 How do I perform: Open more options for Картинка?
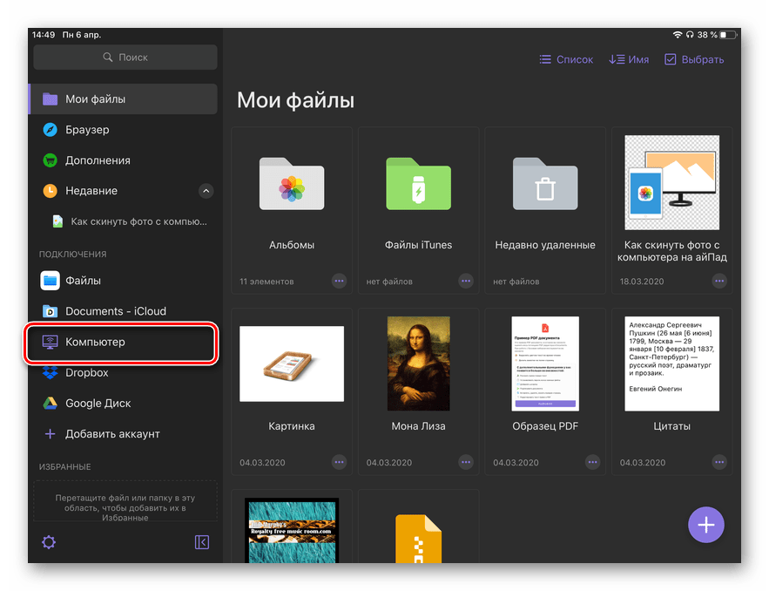click(339, 462)
